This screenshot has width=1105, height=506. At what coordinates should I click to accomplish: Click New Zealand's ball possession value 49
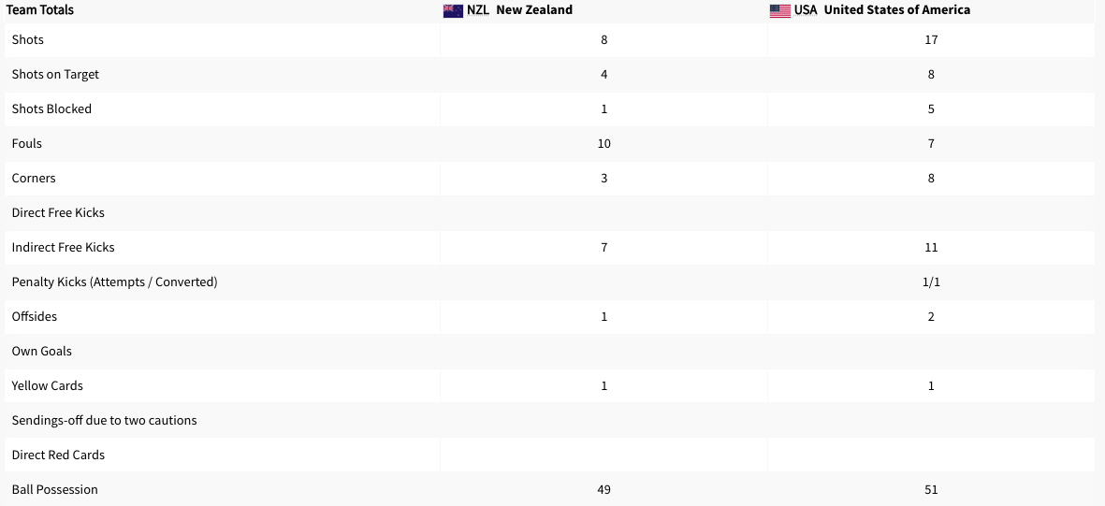click(603, 490)
